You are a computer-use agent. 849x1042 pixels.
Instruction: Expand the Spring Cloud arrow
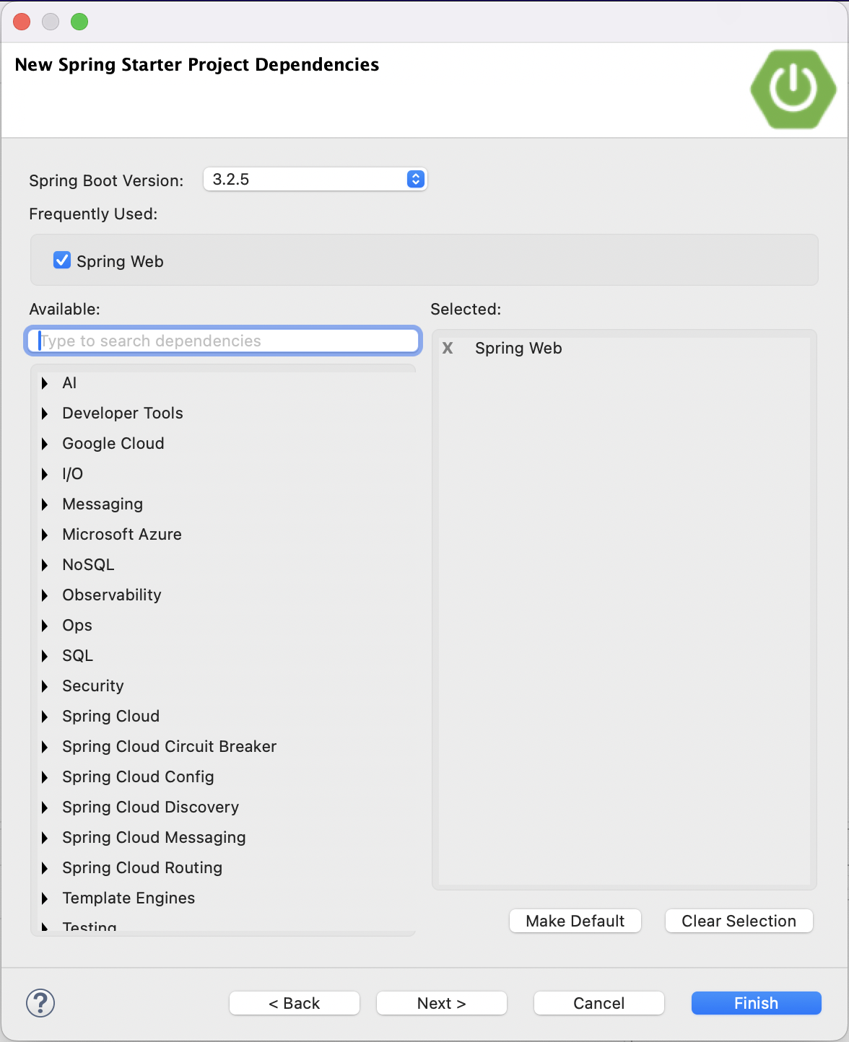(x=45, y=717)
